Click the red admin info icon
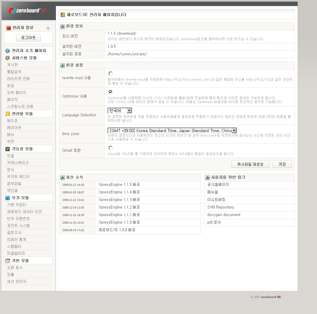Screen dimensions: 317x314 [9, 28]
